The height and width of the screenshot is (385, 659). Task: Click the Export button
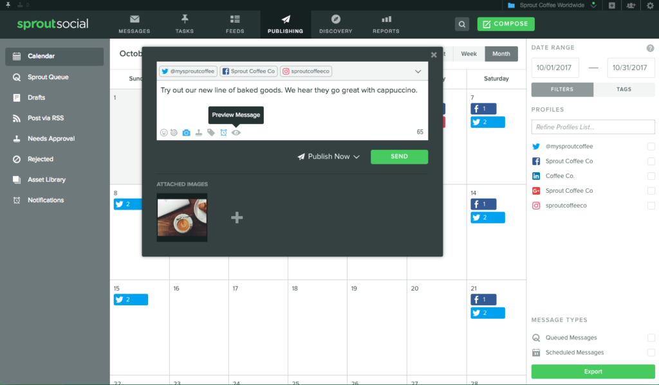(x=593, y=372)
